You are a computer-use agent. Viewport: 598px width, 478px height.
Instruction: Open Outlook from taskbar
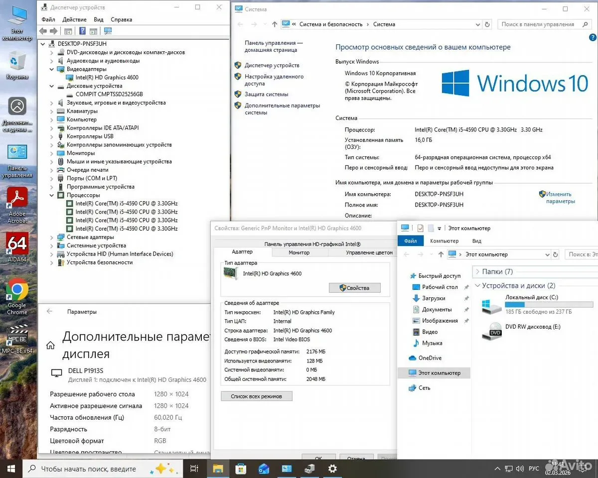coord(264,469)
